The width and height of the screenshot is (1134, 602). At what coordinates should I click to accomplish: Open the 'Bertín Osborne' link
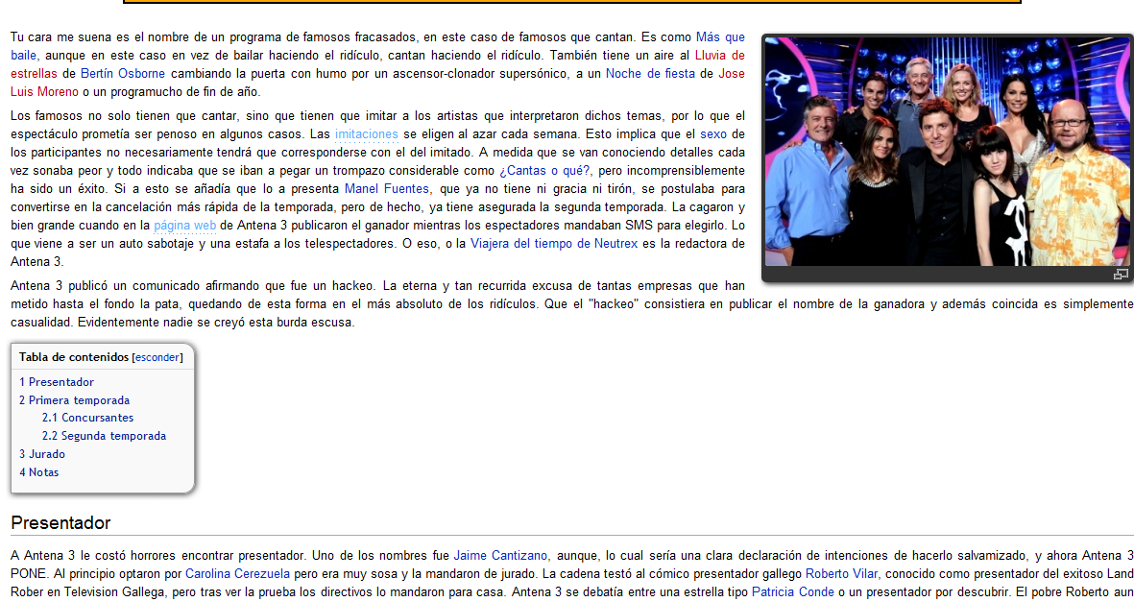(x=123, y=73)
